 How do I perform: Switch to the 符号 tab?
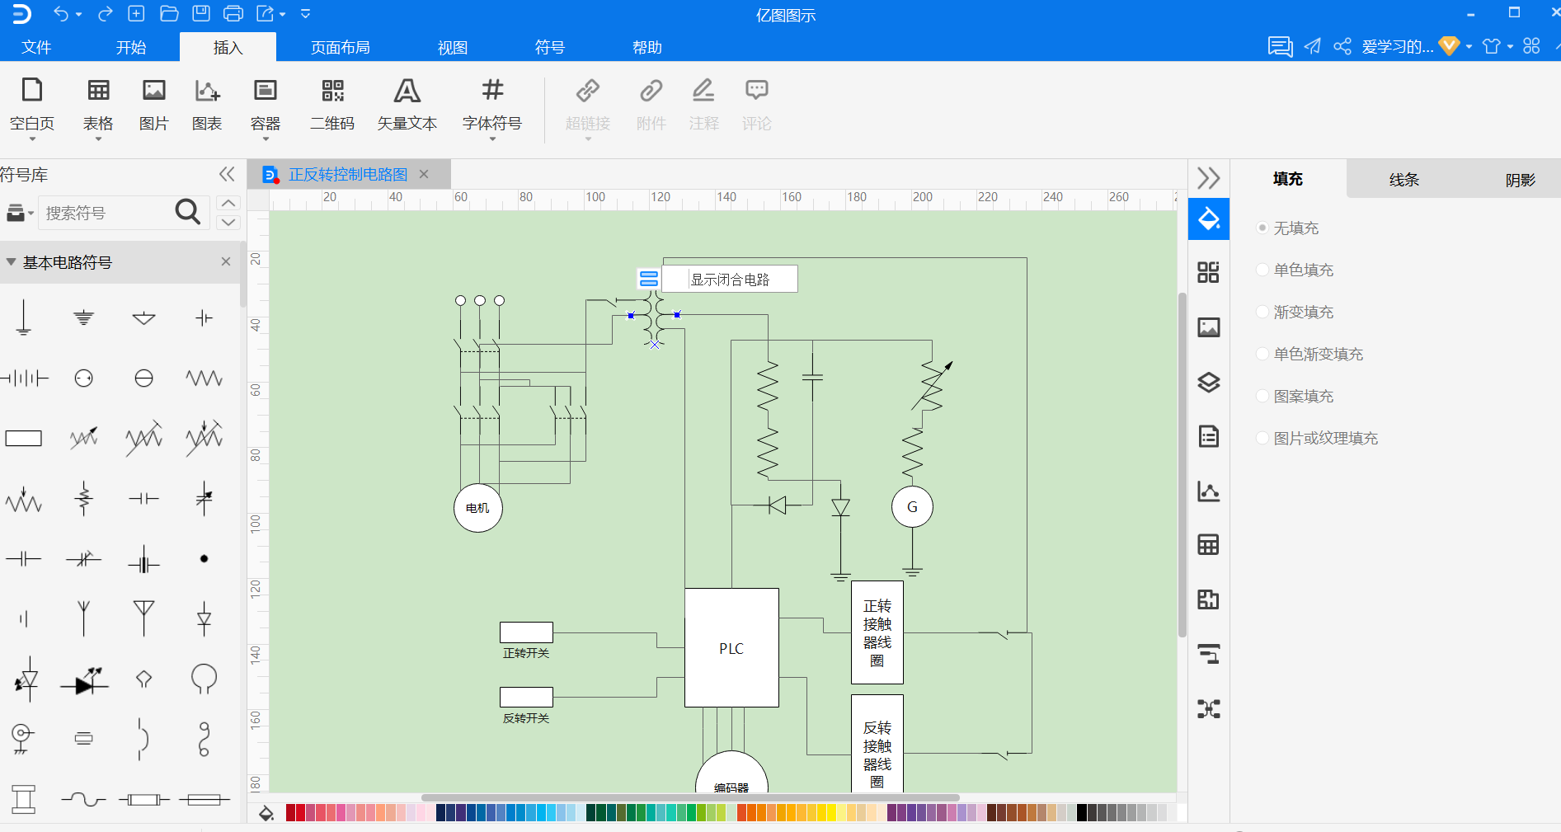(x=550, y=47)
